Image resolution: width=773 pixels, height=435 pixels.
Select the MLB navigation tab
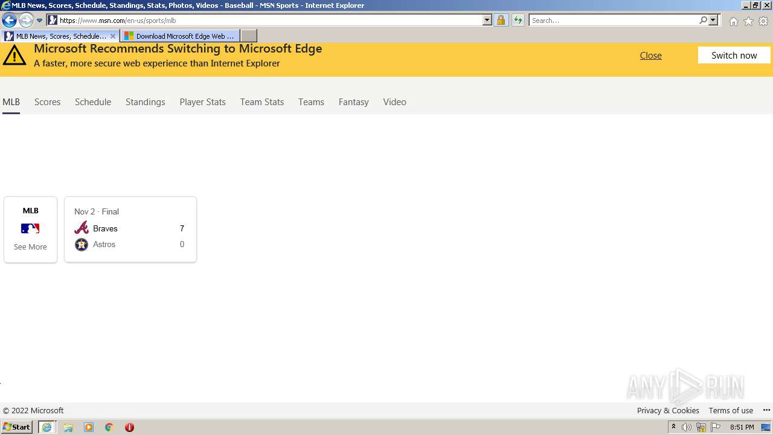tap(11, 101)
